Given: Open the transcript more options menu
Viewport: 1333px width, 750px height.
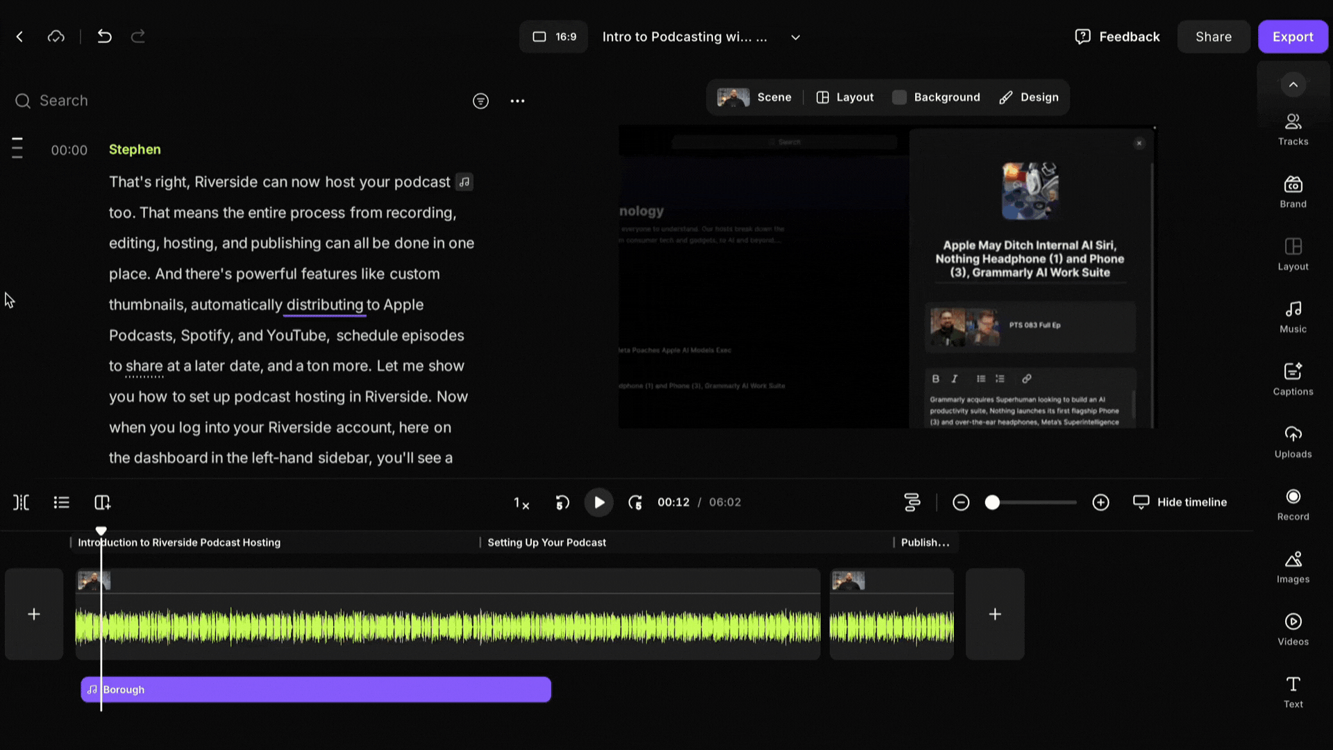Looking at the screenshot, I should (x=517, y=101).
